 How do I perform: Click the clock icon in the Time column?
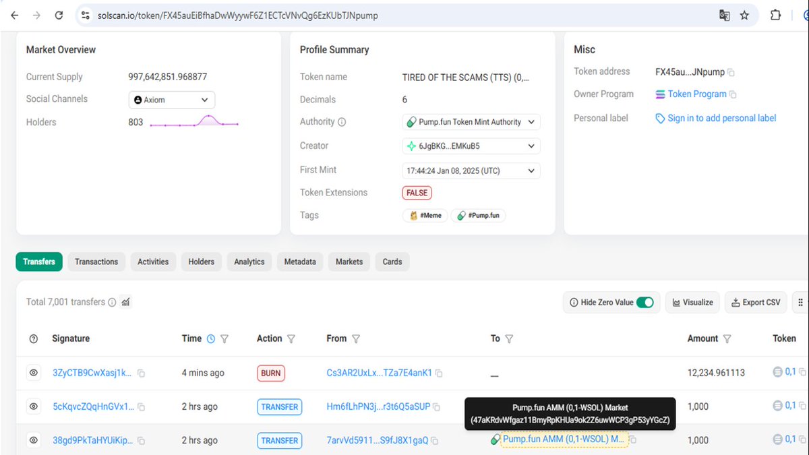point(211,339)
